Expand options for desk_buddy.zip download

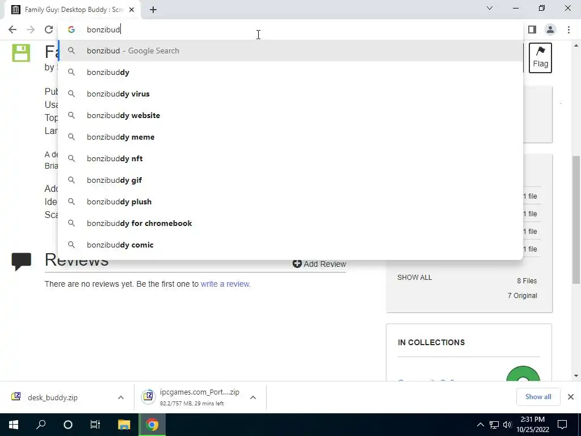(121, 397)
